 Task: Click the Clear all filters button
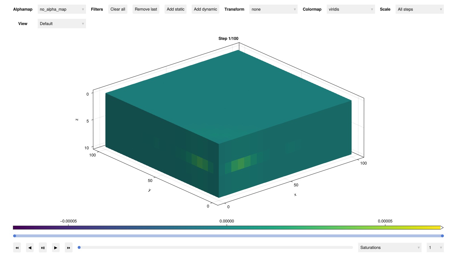(x=118, y=9)
